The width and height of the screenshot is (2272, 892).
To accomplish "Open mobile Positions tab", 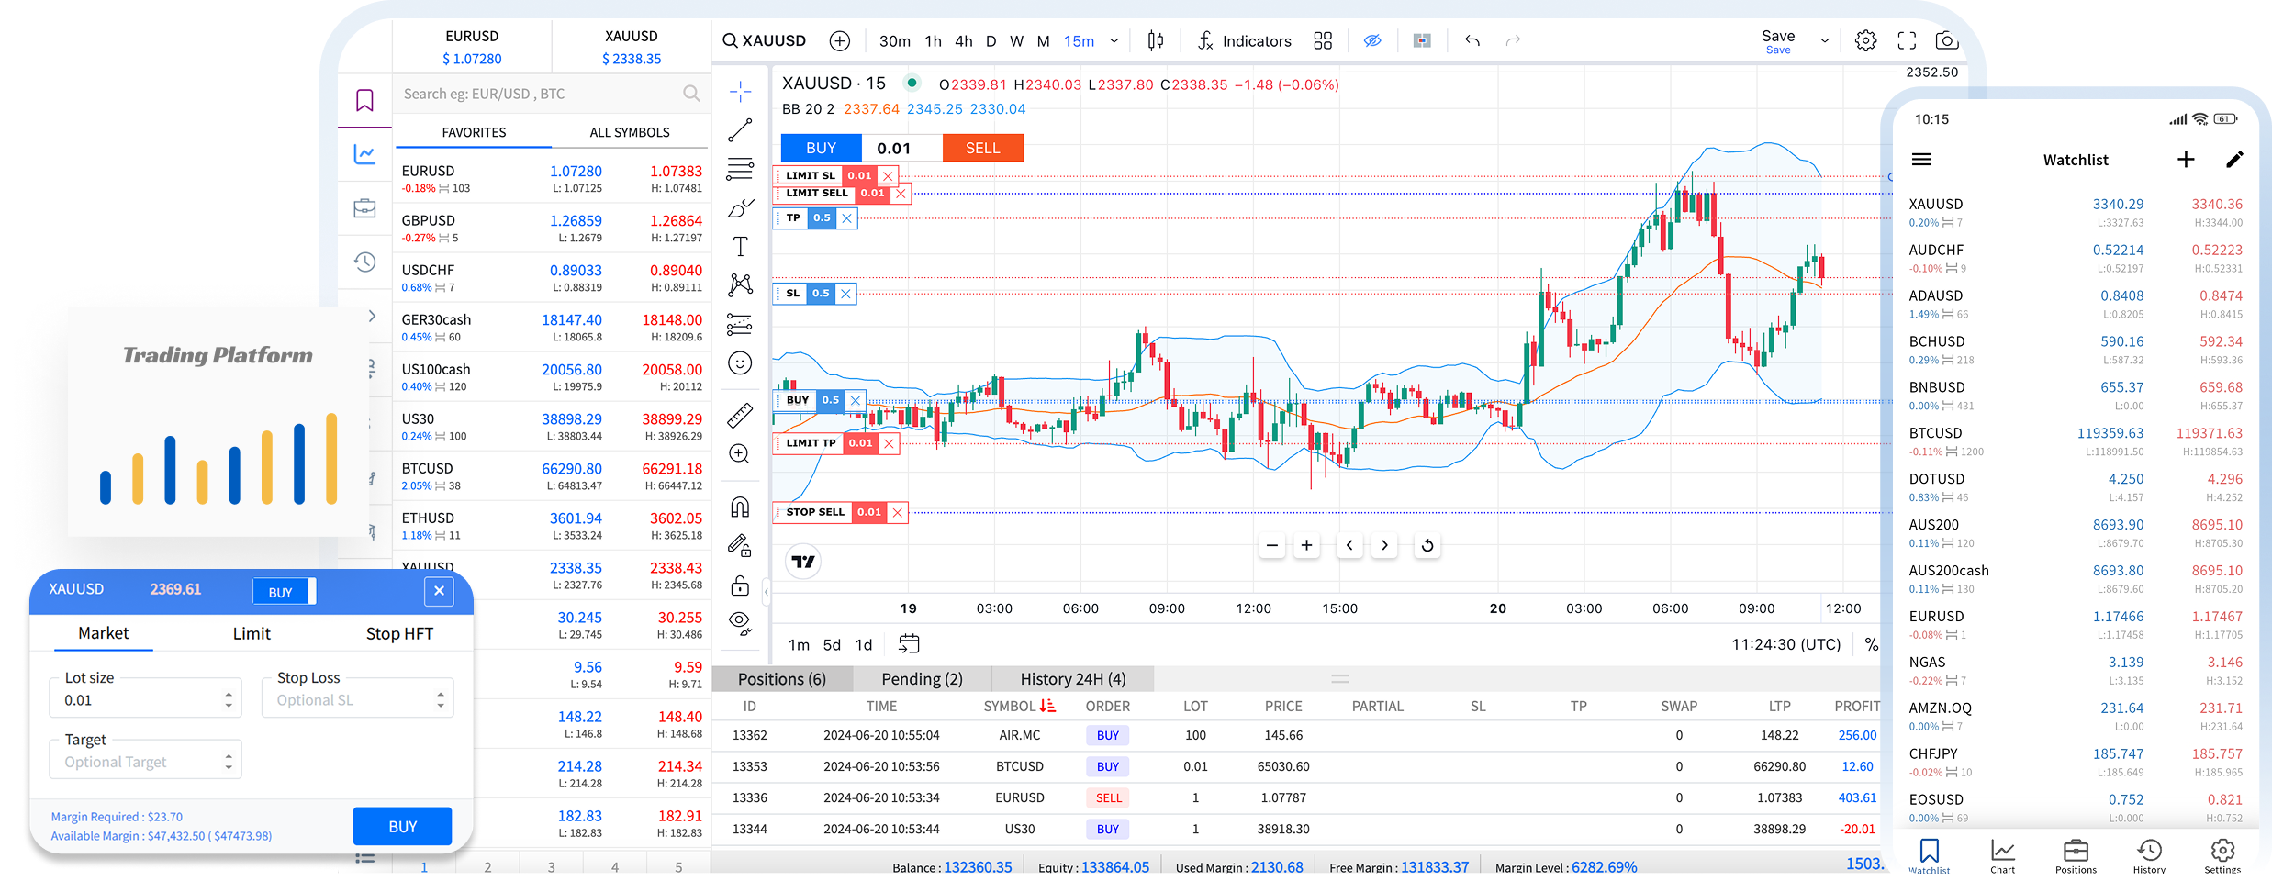I will tap(2076, 856).
